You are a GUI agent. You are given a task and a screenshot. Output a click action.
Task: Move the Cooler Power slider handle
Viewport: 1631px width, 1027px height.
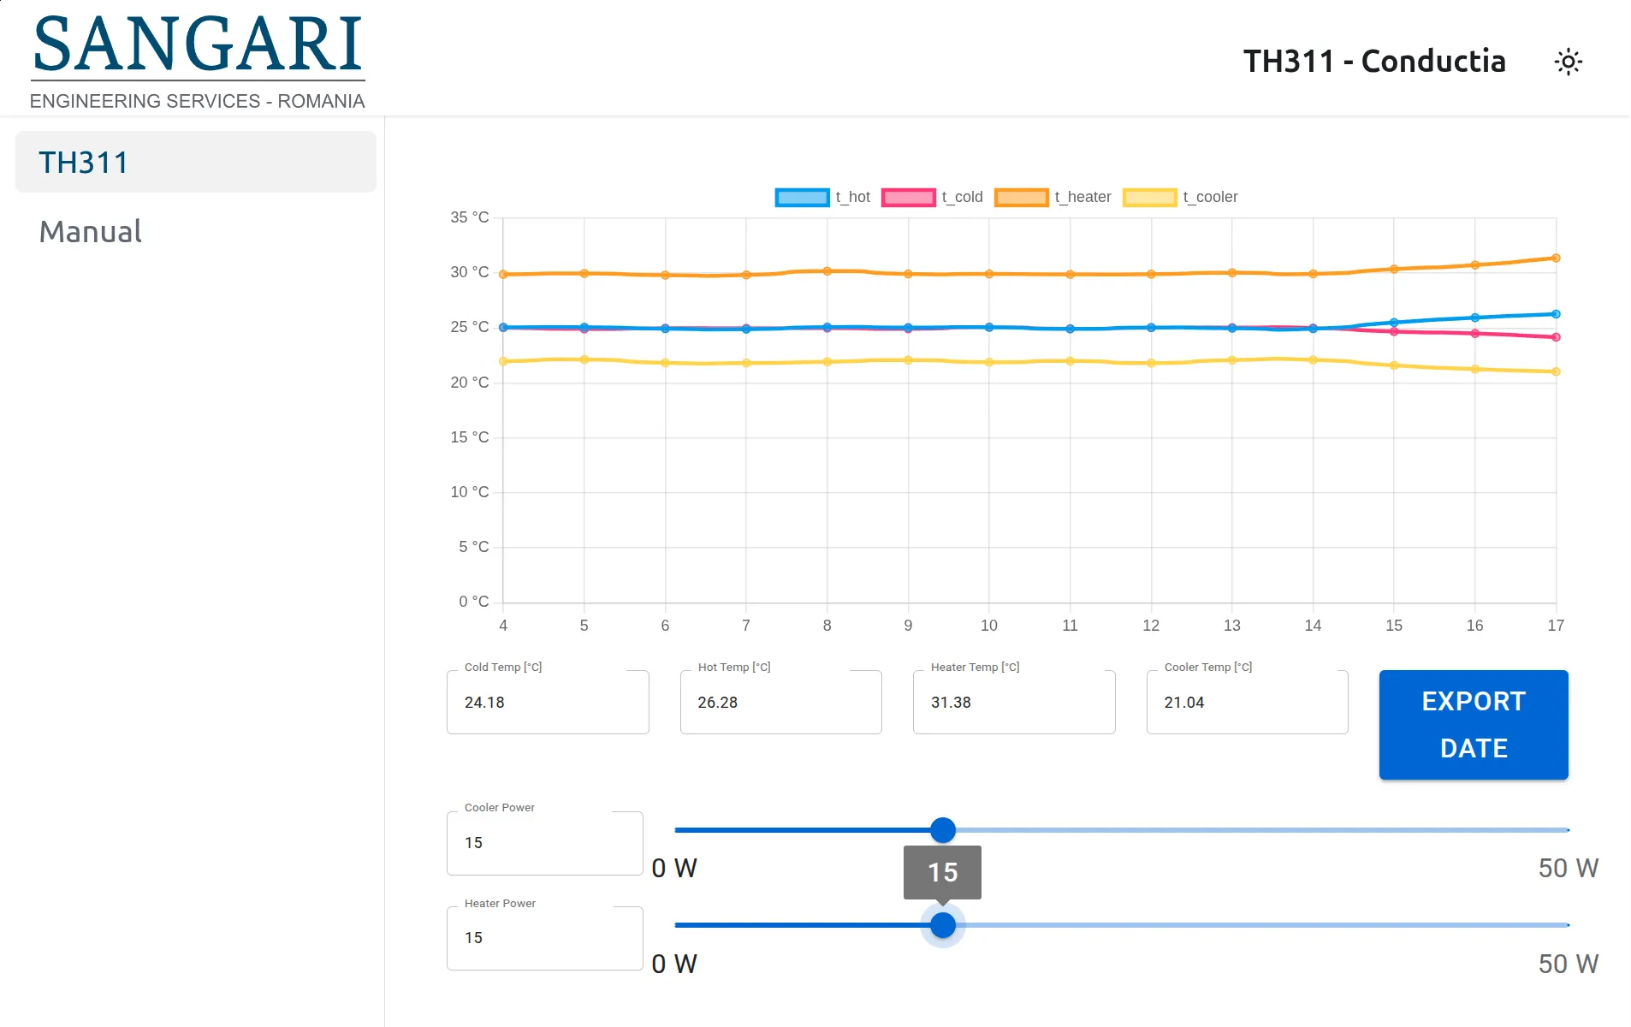(x=942, y=829)
